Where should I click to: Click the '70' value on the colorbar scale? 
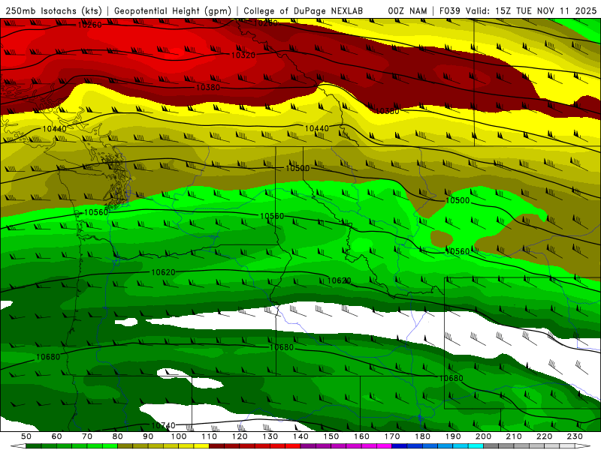(87, 436)
